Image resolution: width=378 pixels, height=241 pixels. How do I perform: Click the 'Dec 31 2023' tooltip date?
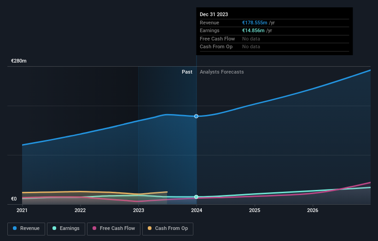tap(214, 14)
